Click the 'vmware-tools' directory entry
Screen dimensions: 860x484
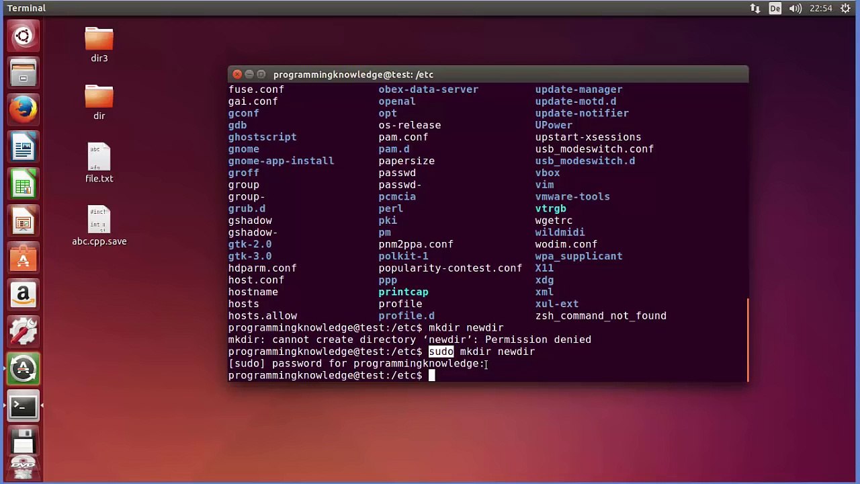click(572, 197)
